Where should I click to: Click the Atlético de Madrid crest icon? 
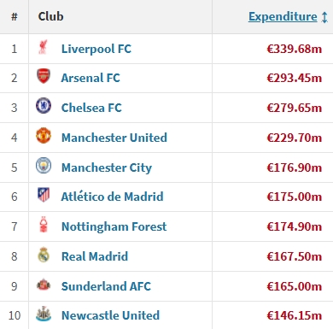44,195
